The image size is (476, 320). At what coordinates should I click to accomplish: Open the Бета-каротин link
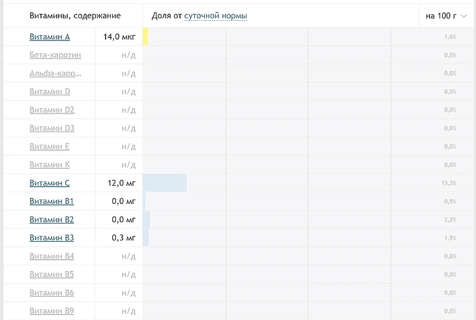(x=55, y=55)
